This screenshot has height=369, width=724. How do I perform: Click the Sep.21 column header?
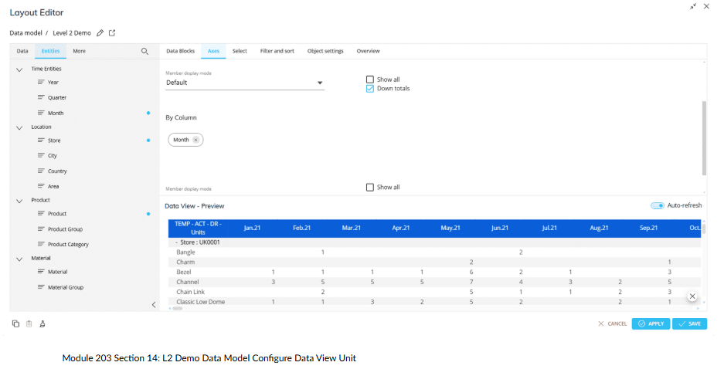(648, 228)
